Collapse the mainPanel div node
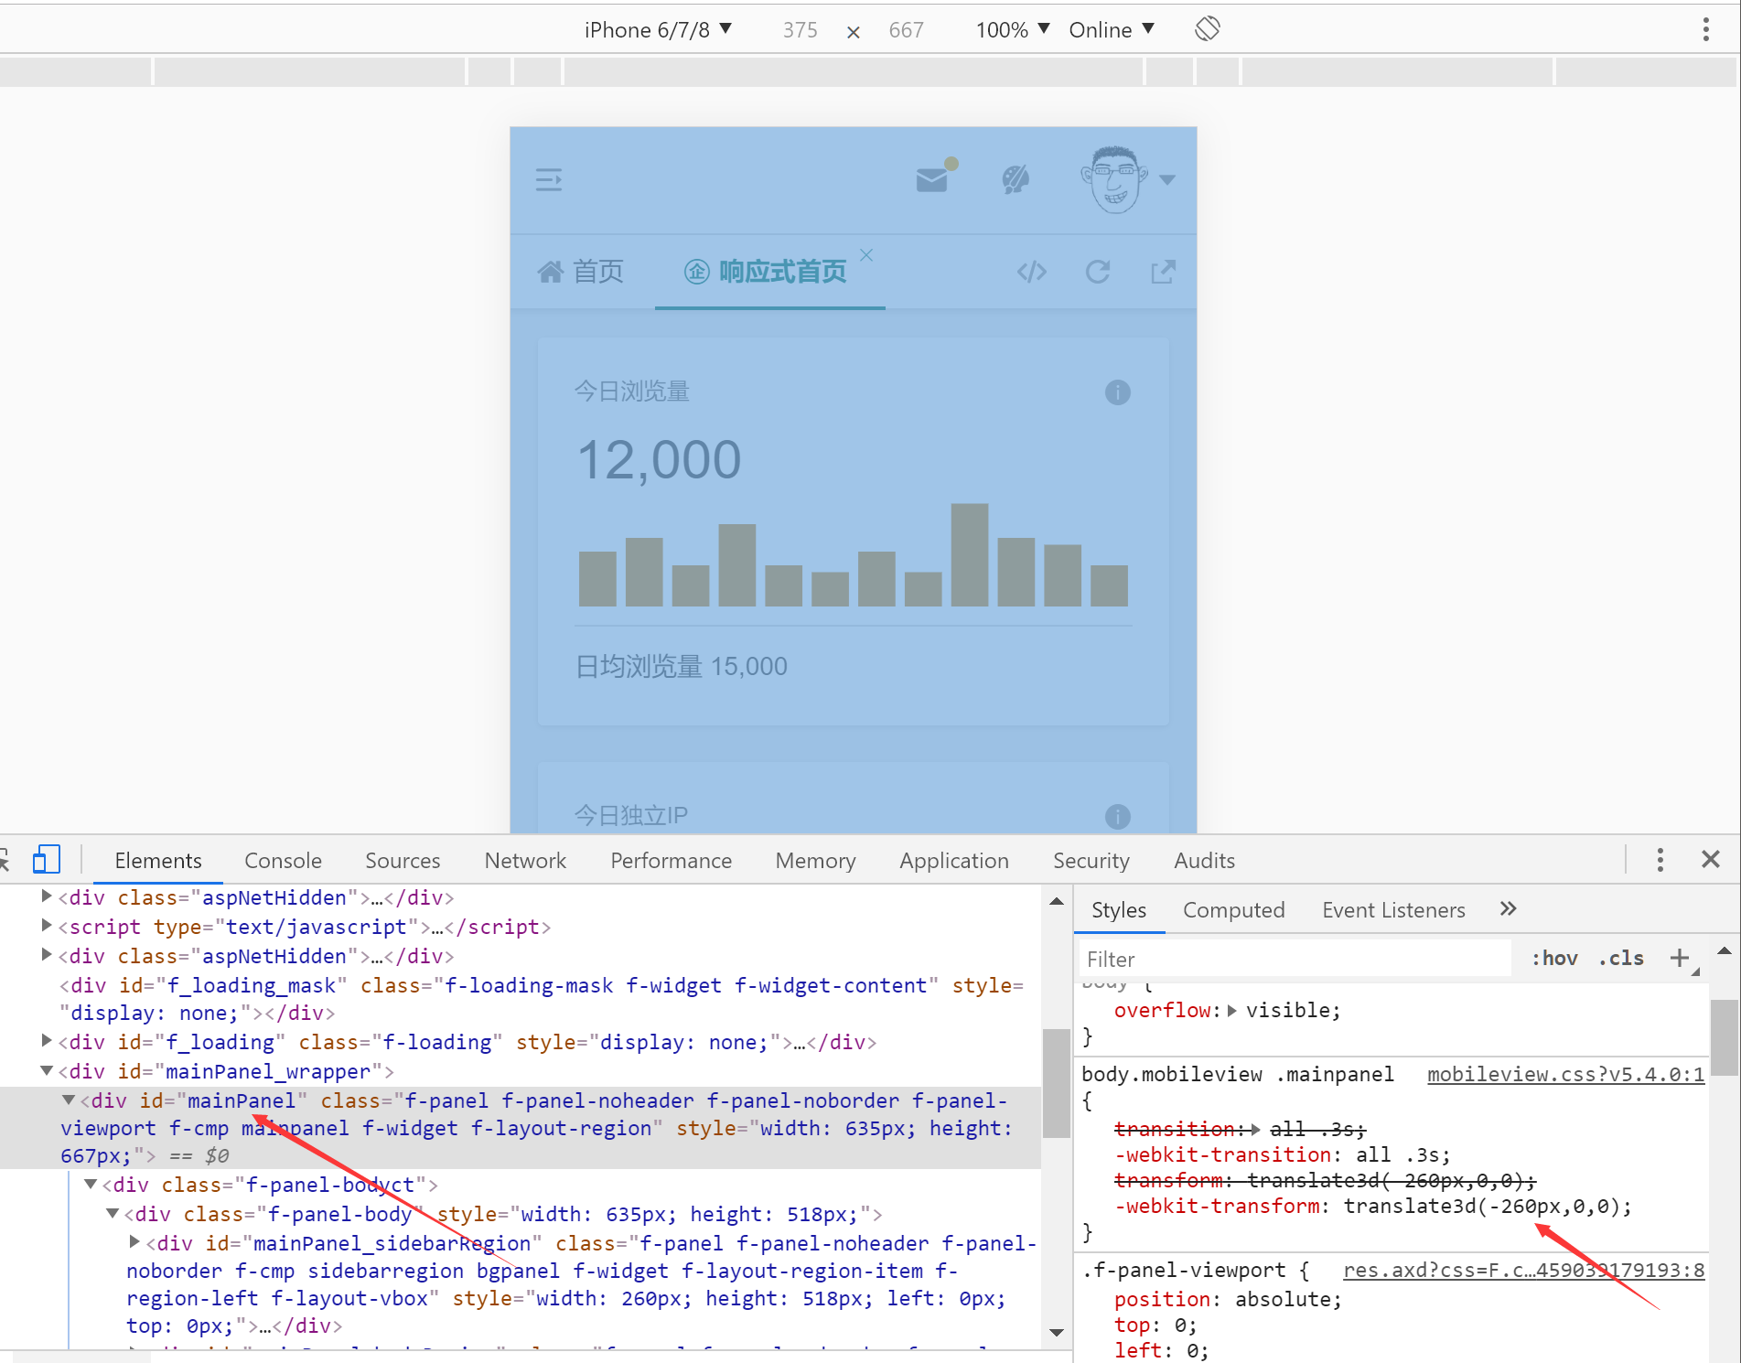Viewport: 1741px width, 1363px height. tap(69, 1100)
